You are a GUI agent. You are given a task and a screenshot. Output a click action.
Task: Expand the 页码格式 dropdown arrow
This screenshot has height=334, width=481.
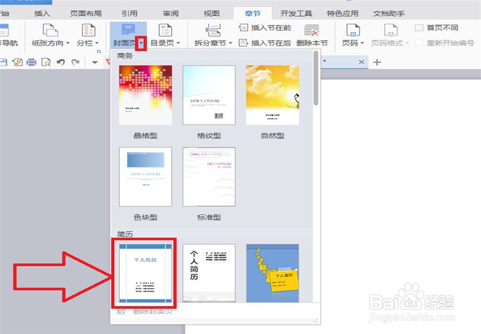pyautogui.click(x=407, y=43)
